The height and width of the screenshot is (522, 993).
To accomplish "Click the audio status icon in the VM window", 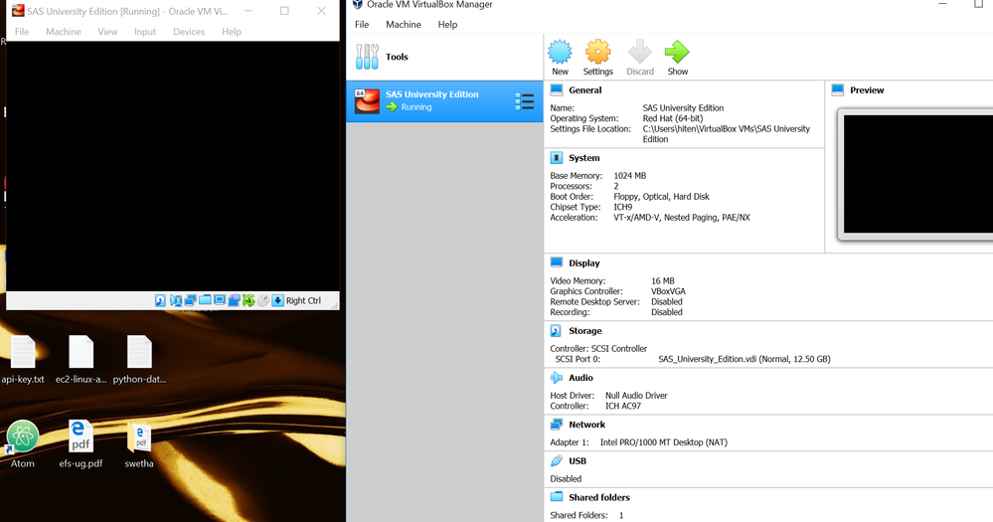I will (175, 300).
